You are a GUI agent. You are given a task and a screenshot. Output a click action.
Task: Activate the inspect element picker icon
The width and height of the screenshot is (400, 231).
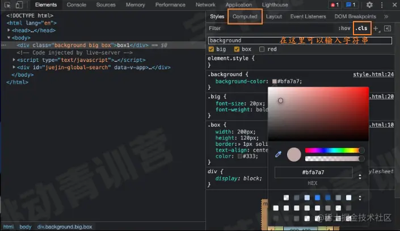coord(7,5)
